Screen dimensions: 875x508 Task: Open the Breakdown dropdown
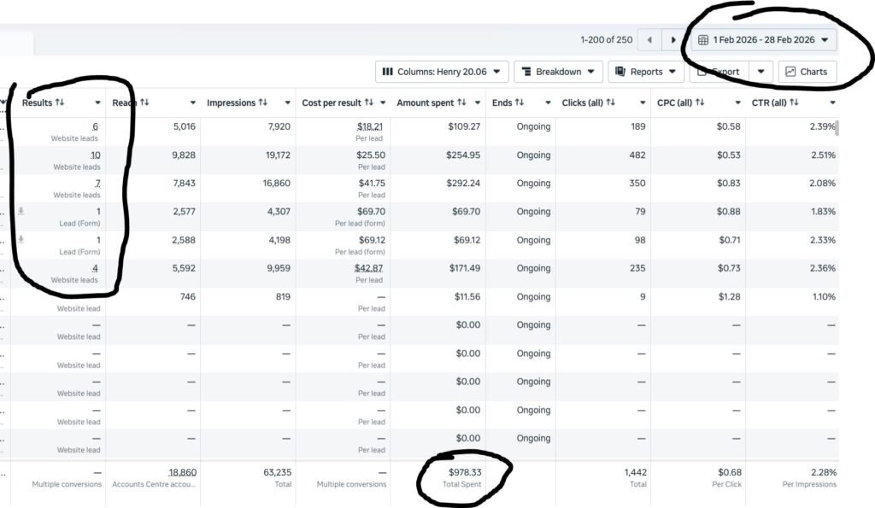[x=558, y=72]
